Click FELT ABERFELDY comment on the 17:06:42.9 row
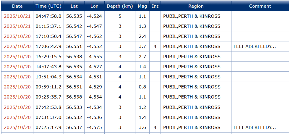Image resolution: width=290 pixels, height=134 pixels. 255,46
